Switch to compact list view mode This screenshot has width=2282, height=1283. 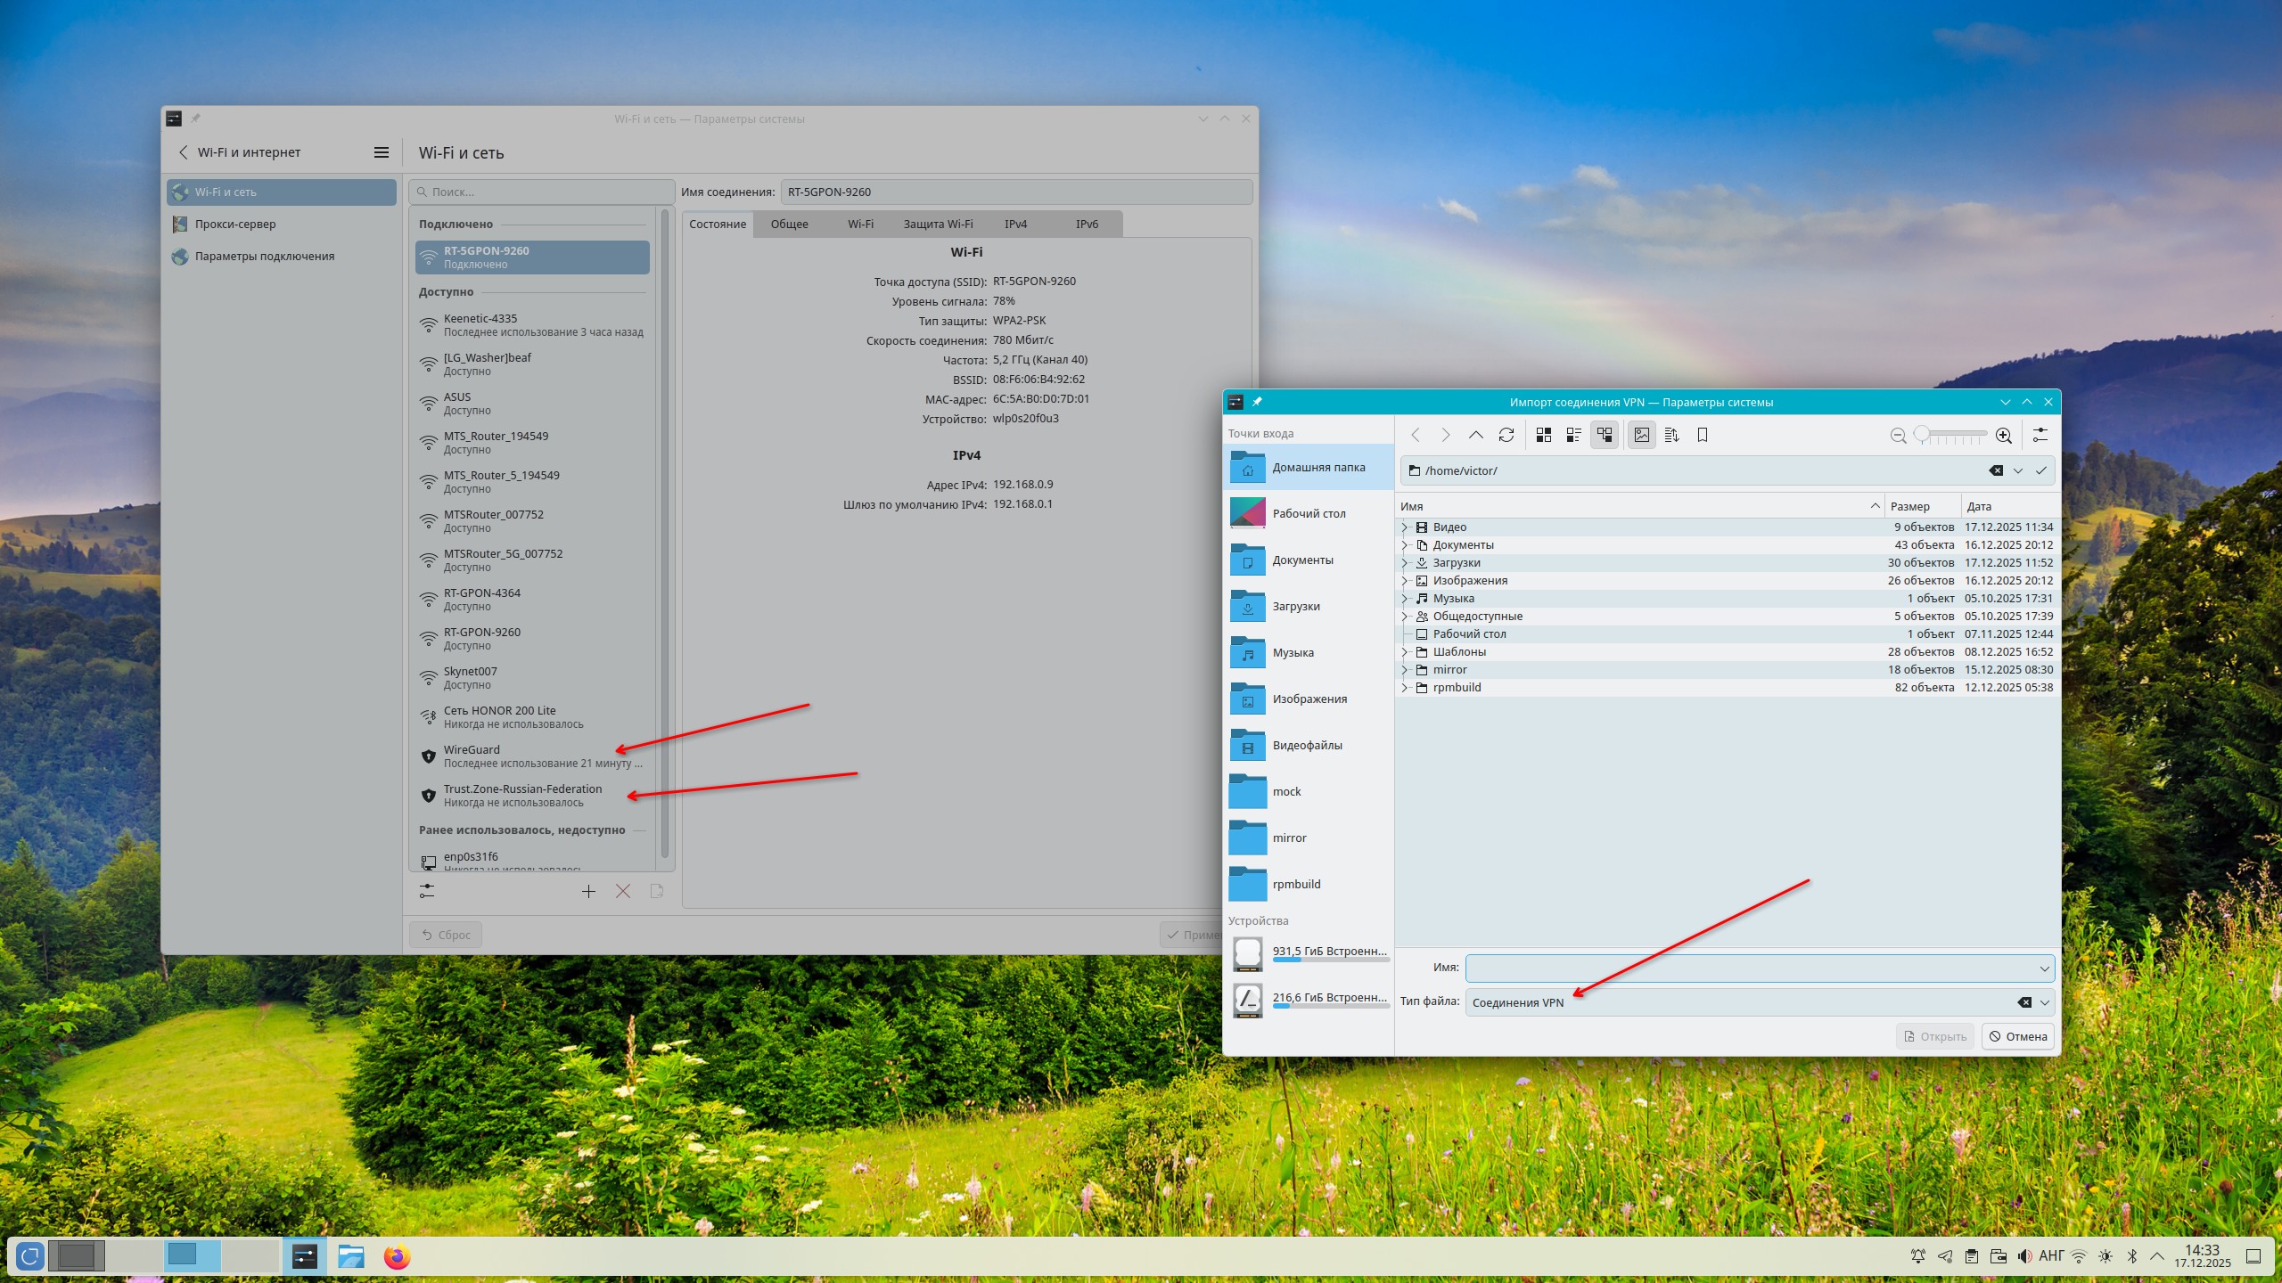pyautogui.click(x=1574, y=435)
